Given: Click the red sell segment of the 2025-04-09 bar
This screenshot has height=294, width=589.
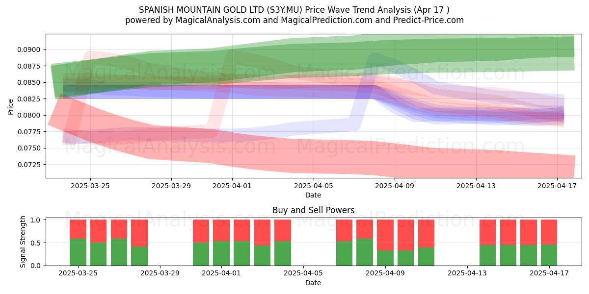Looking at the screenshot, I should [385, 235].
